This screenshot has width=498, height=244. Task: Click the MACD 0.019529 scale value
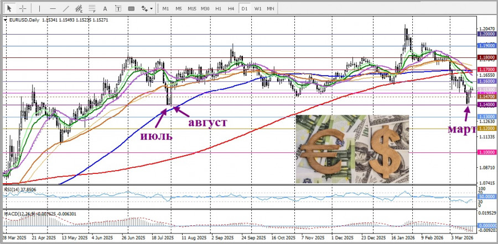488,214
